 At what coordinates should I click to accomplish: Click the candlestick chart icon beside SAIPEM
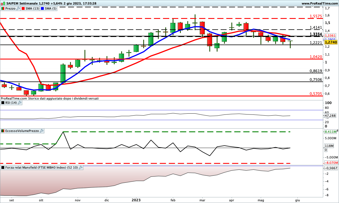click(3, 3)
